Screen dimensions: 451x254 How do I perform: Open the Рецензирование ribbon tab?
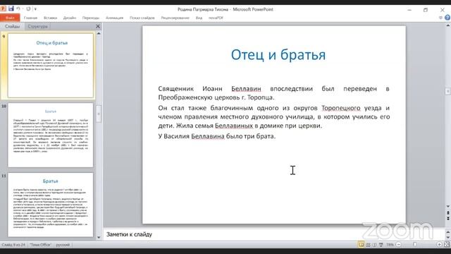(x=175, y=18)
